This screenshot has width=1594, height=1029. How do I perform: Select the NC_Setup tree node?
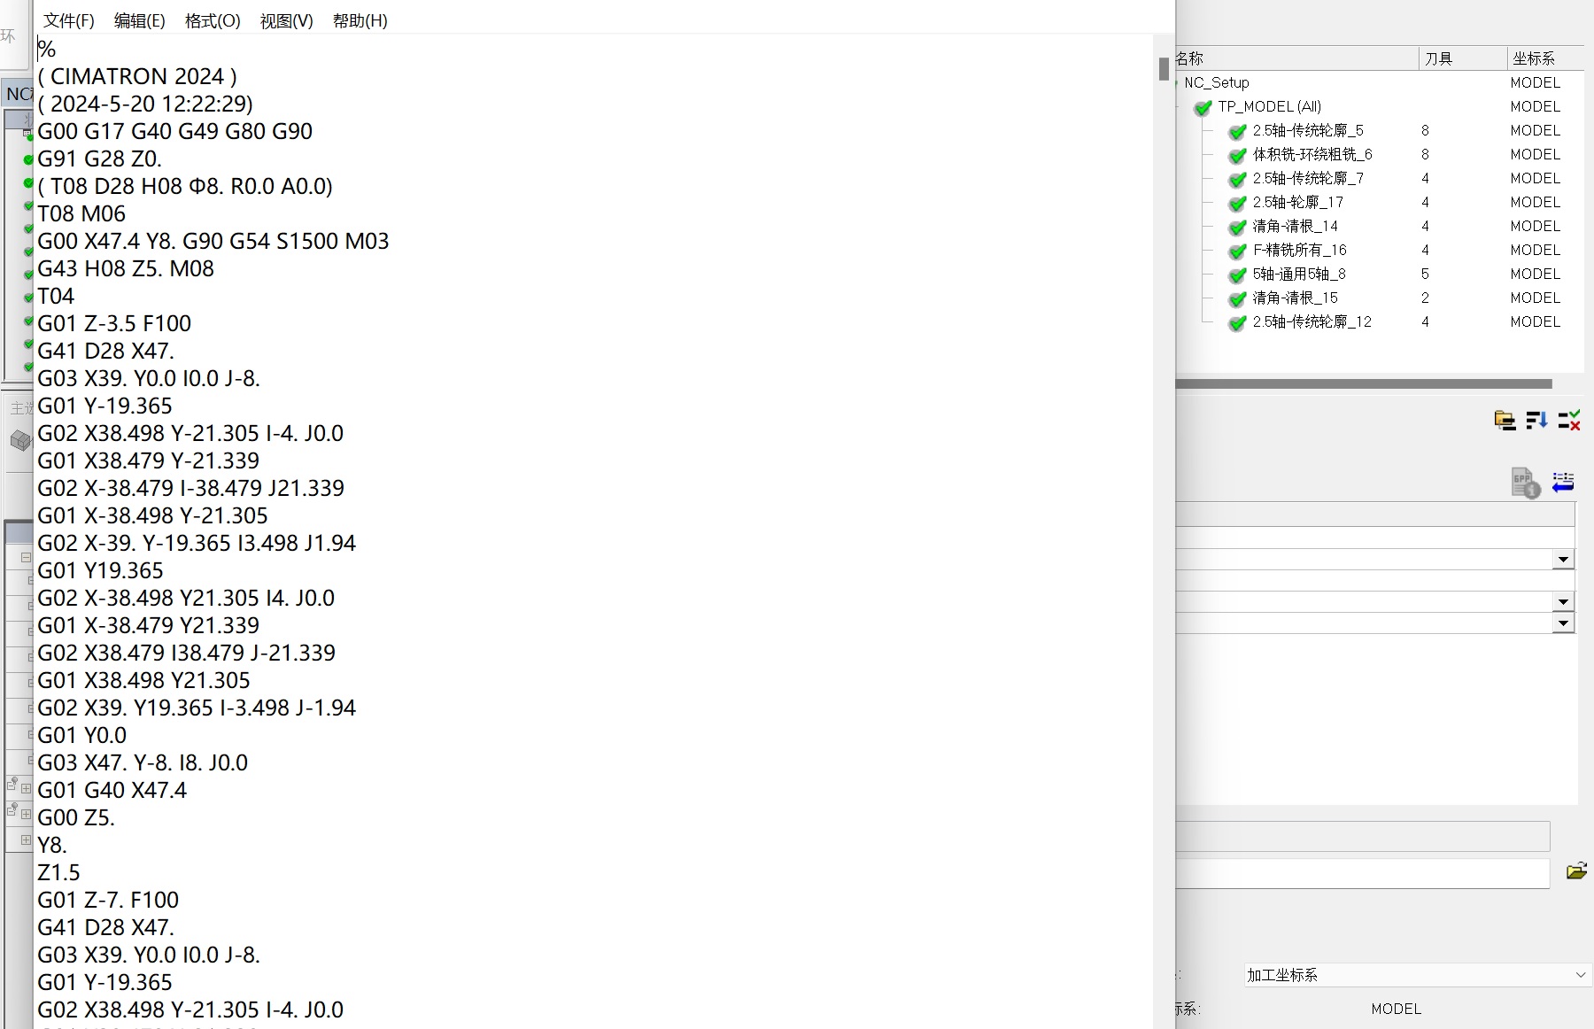tap(1217, 82)
